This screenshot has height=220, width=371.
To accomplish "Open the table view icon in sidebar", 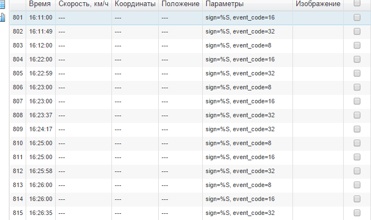I will pyautogui.click(x=2, y=4).
